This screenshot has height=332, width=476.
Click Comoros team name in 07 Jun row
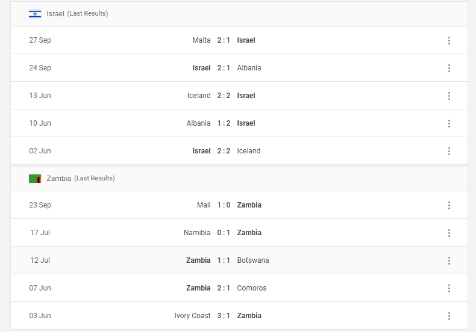pos(252,287)
